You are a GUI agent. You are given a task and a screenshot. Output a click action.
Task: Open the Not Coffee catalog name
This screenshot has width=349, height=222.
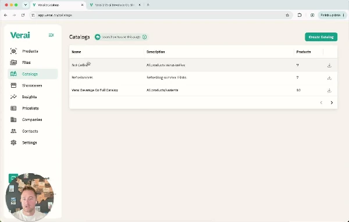(x=80, y=65)
